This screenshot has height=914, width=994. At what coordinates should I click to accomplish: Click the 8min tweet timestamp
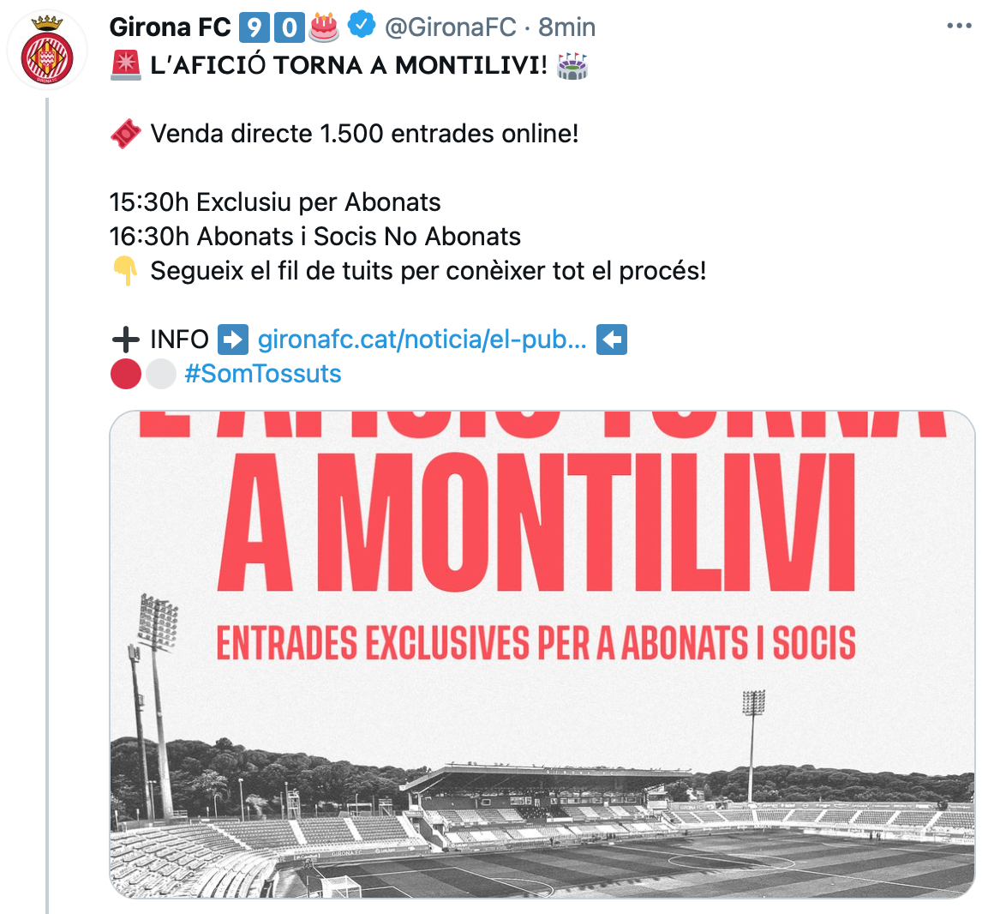click(566, 27)
